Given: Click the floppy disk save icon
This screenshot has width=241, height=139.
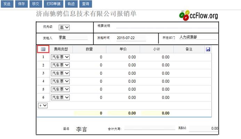Looking at the screenshot, I should click(208, 49).
